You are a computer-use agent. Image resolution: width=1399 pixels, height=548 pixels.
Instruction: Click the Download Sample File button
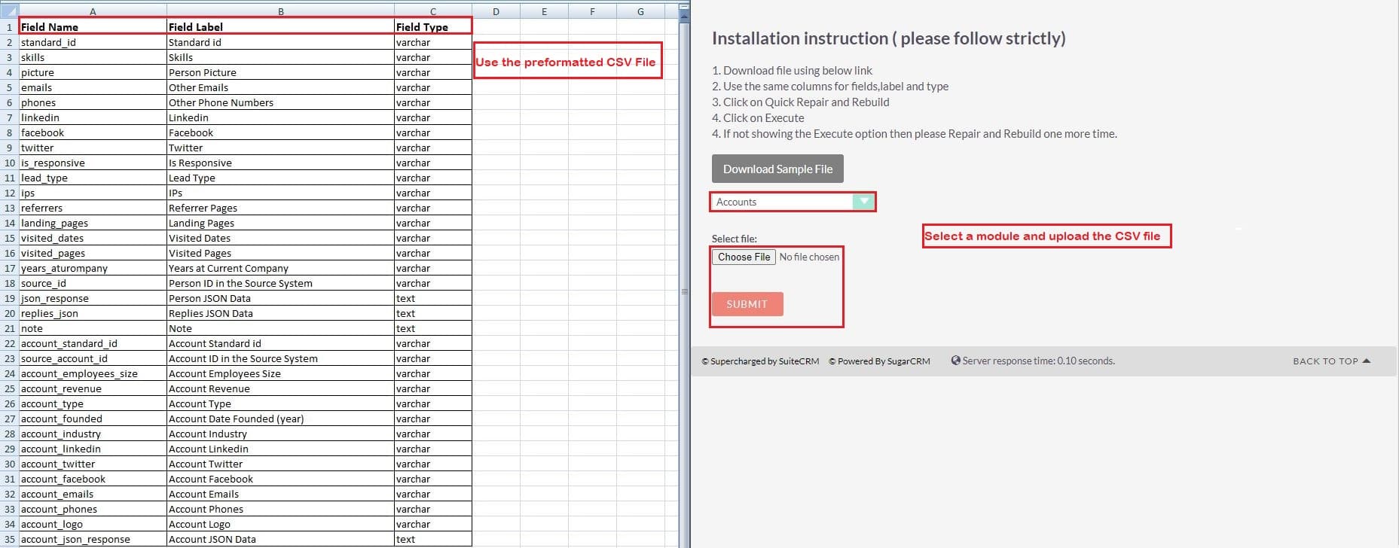(x=777, y=169)
